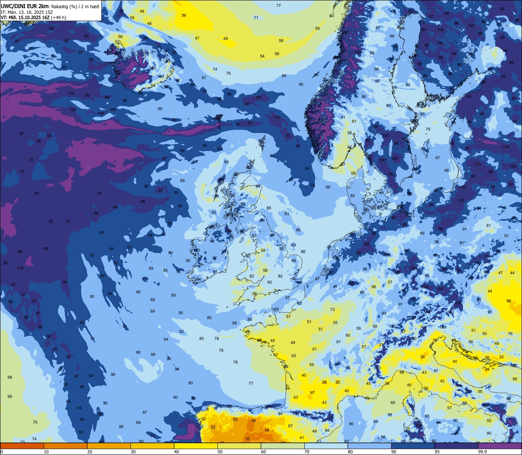Click the 30–40 % legend color segment

tap(152, 446)
